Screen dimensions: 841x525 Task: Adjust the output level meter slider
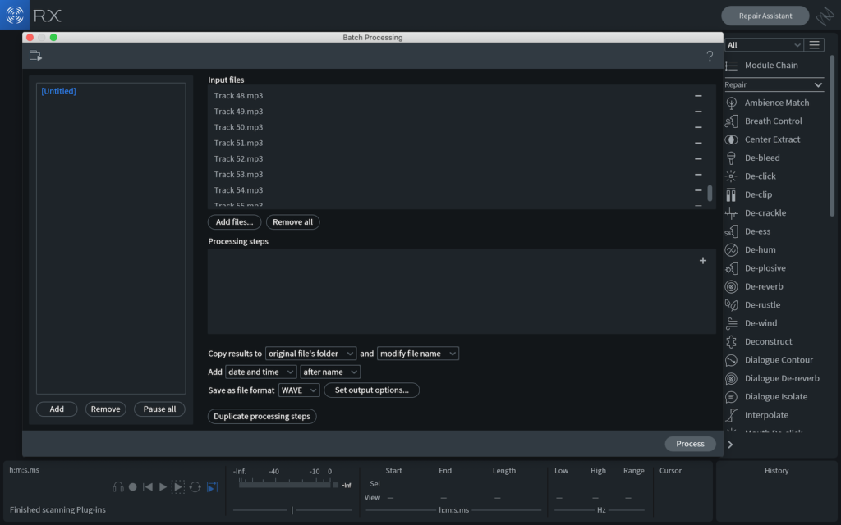tap(292, 510)
